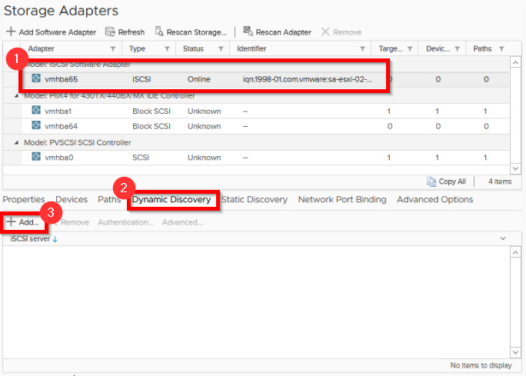This screenshot has width=526, height=376.
Task: Open the Network Port Binding tab
Action: click(342, 200)
